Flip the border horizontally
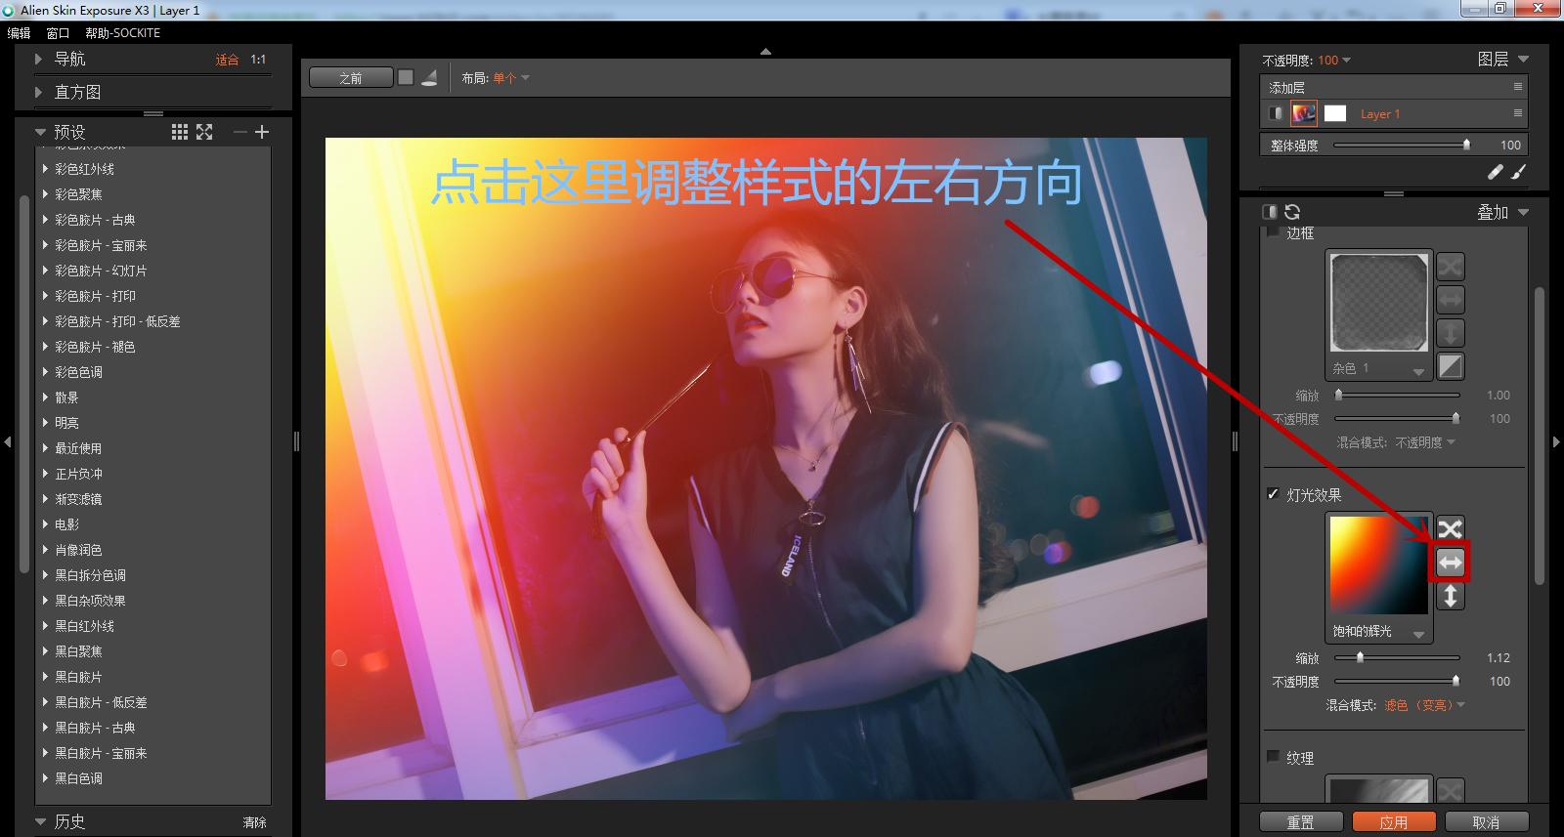The image size is (1564, 837). 1451,300
